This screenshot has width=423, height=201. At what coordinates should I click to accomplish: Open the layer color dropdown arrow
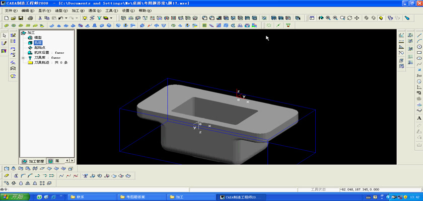click(111, 18)
